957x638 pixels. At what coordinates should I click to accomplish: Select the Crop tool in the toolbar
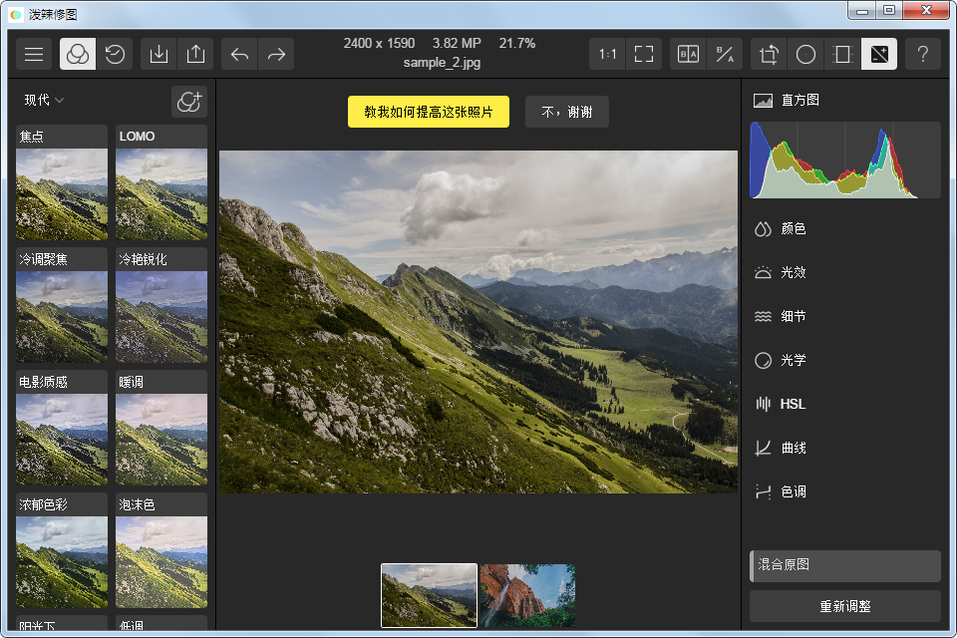click(x=768, y=54)
